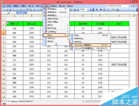The image size is (139, 106).
Task: Open the Format menu
Action: [x=39, y=6]
